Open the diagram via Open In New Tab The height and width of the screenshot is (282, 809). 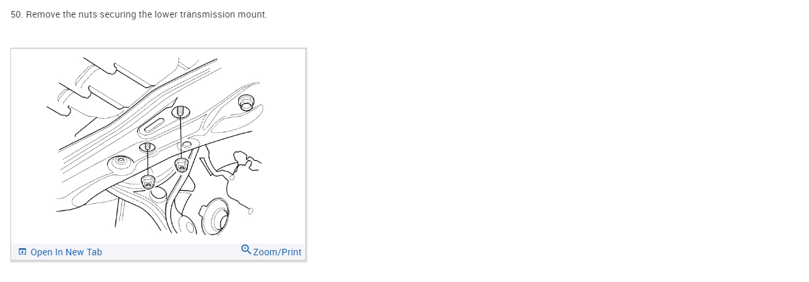point(66,252)
